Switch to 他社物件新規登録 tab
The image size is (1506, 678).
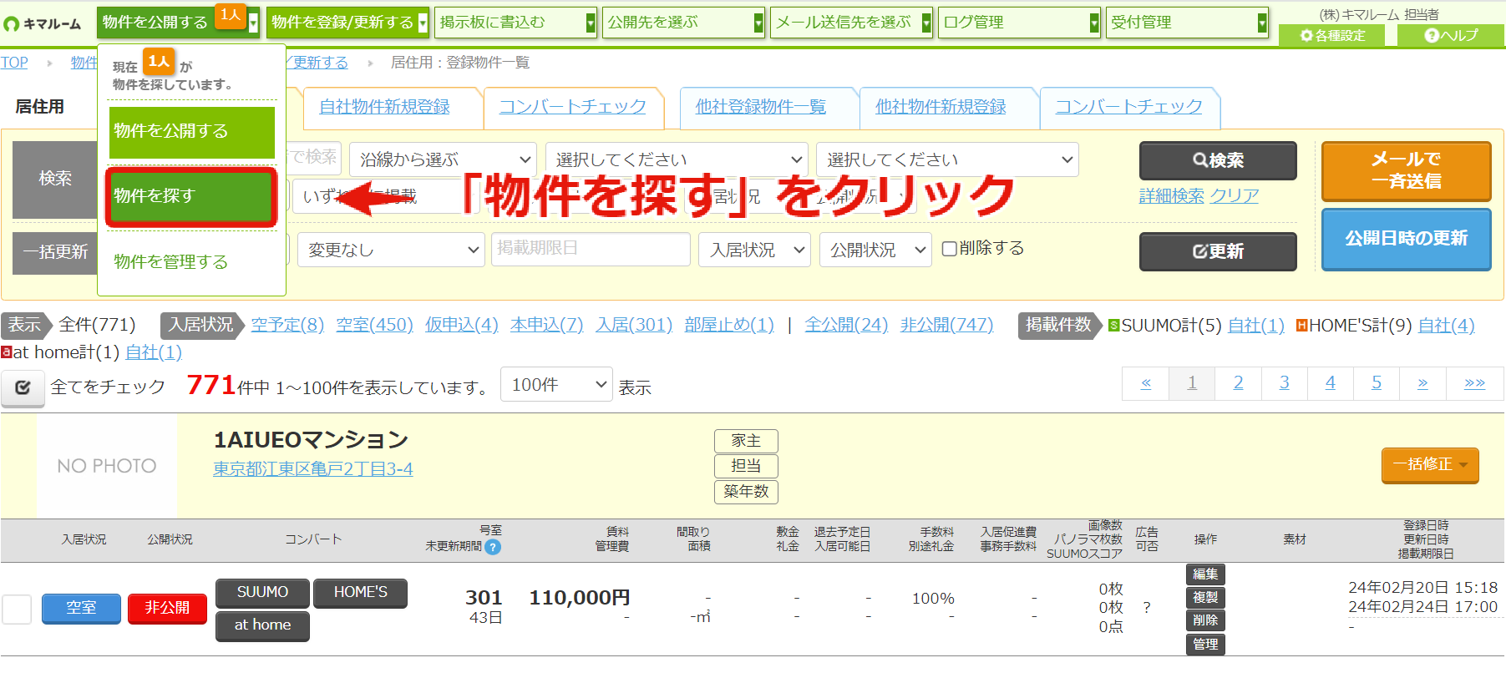[x=941, y=107]
